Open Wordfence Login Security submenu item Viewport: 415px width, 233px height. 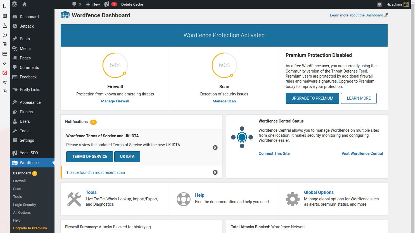[25, 205]
